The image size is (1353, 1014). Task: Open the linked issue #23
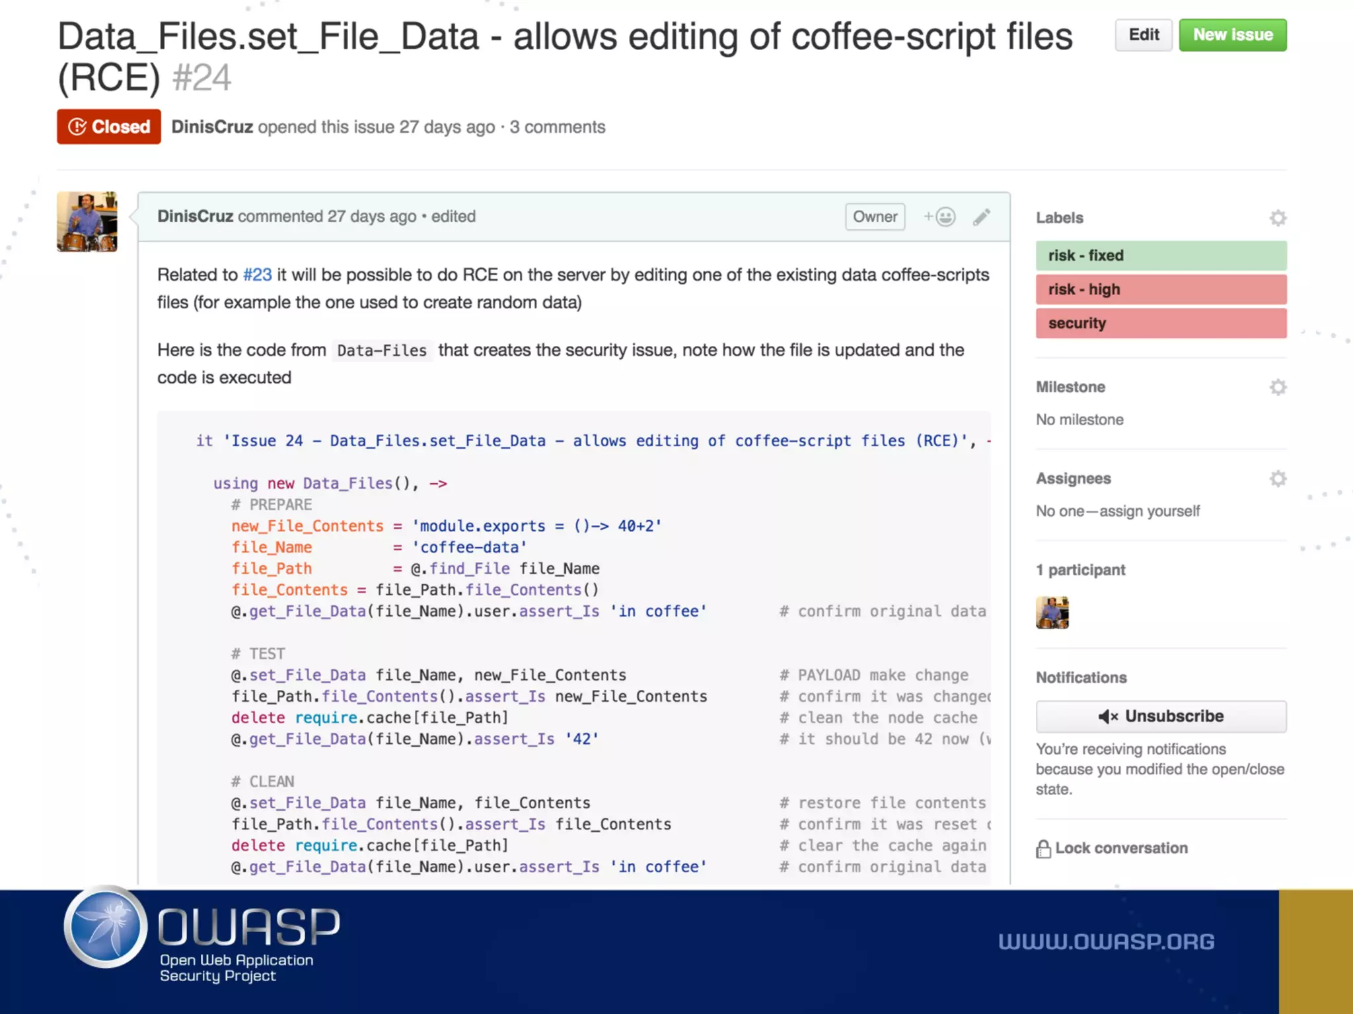[257, 275]
